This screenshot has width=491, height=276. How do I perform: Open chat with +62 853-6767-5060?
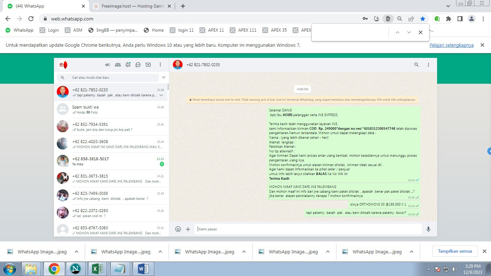pyautogui.click(x=111, y=229)
